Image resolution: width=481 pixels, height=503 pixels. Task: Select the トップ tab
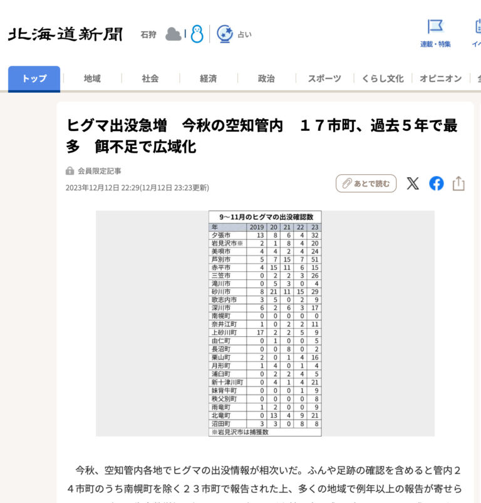tap(34, 79)
